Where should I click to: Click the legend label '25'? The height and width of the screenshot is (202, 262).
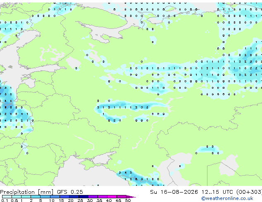[x=80, y=200]
